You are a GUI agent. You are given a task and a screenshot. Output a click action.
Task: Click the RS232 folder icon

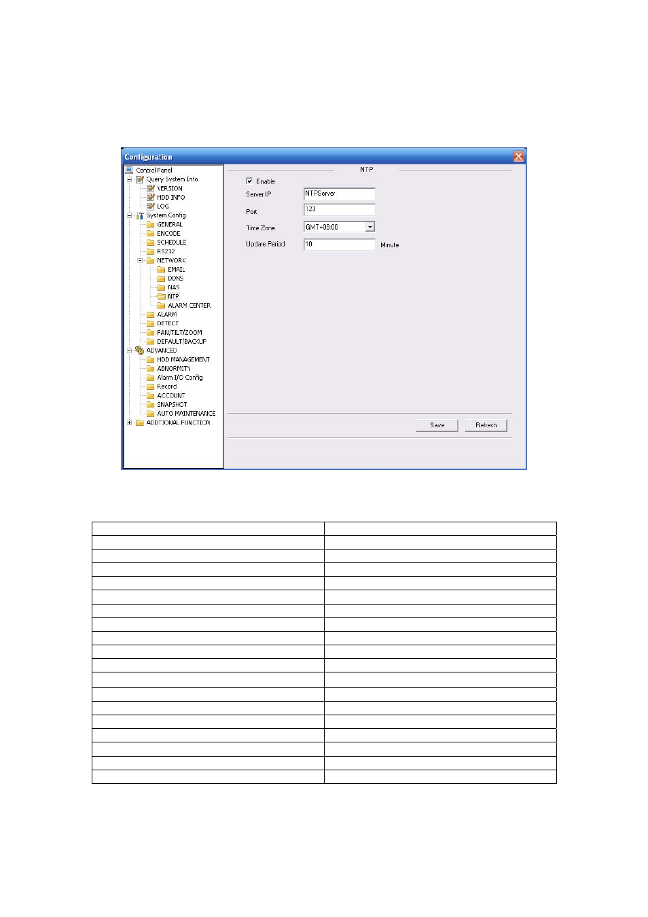coord(151,251)
